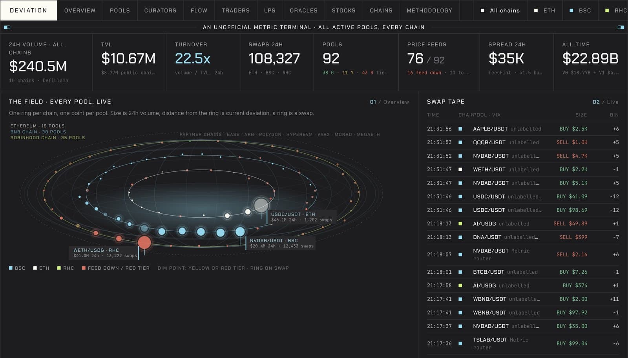The height and width of the screenshot is (358, 628).
Task: Toggle the ETH chain filter
Action: point(544,11)
